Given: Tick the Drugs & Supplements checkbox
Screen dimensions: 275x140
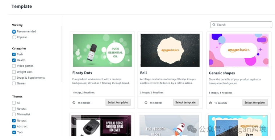Looking at the screenshot, I should coord(14,78).
